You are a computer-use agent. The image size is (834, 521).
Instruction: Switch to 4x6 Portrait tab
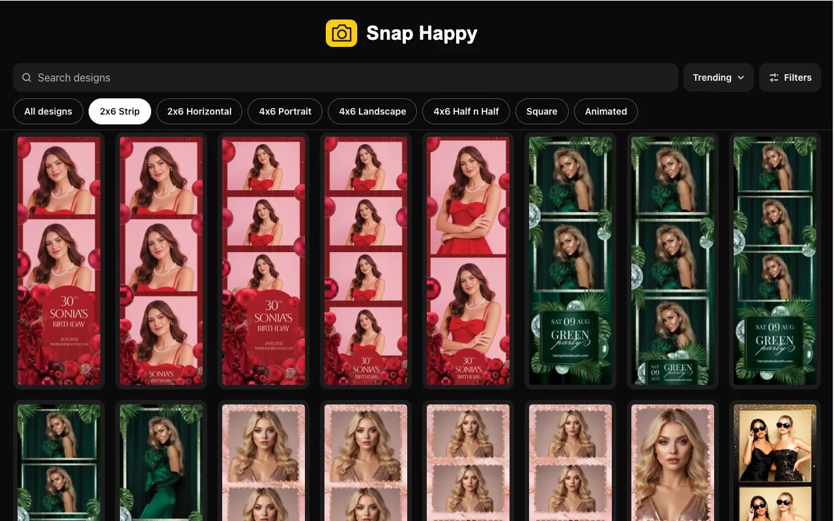[285, 111]
